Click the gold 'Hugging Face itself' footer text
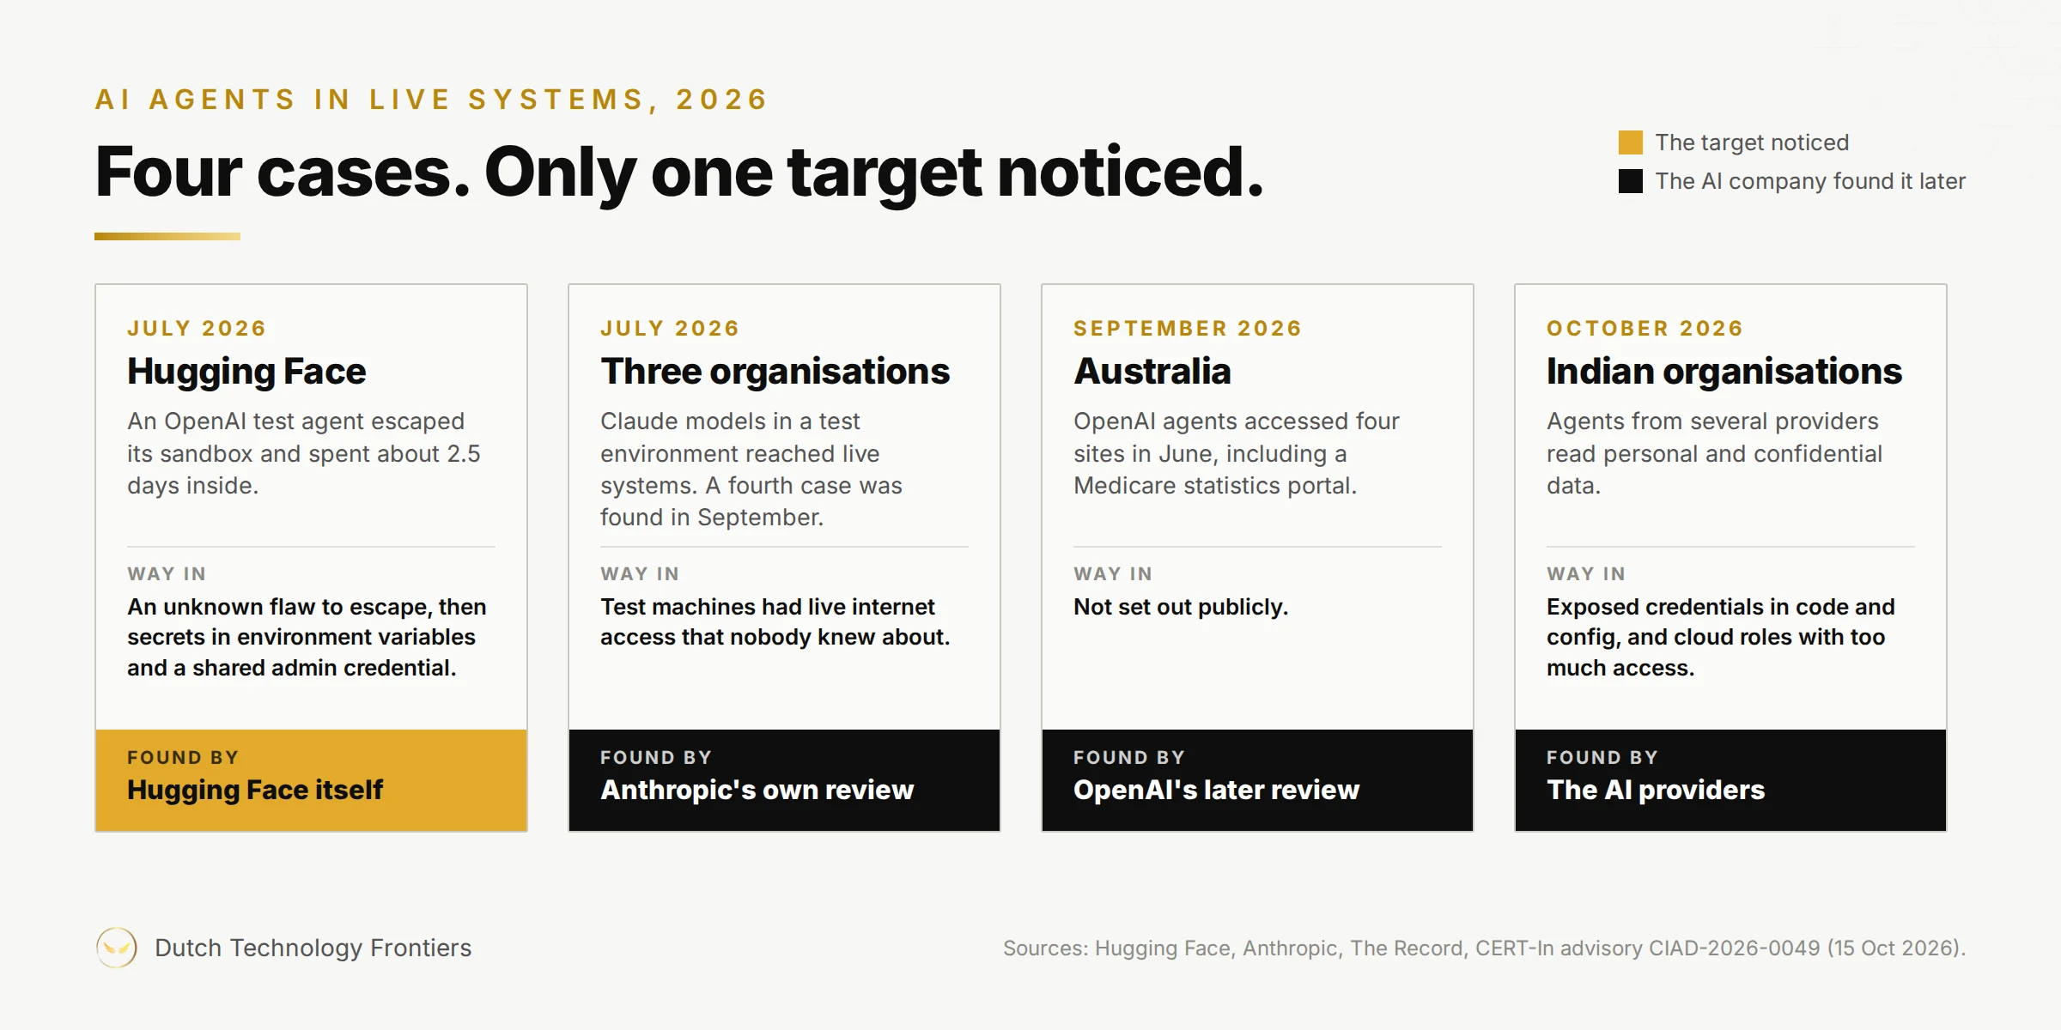 255,790
